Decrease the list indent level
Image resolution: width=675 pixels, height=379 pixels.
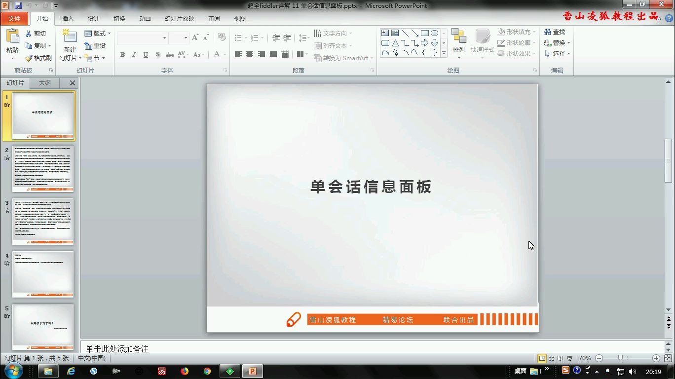tap(276, 38)
